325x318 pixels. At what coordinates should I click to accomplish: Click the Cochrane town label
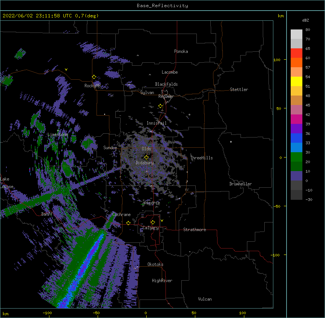pos(121,215)
